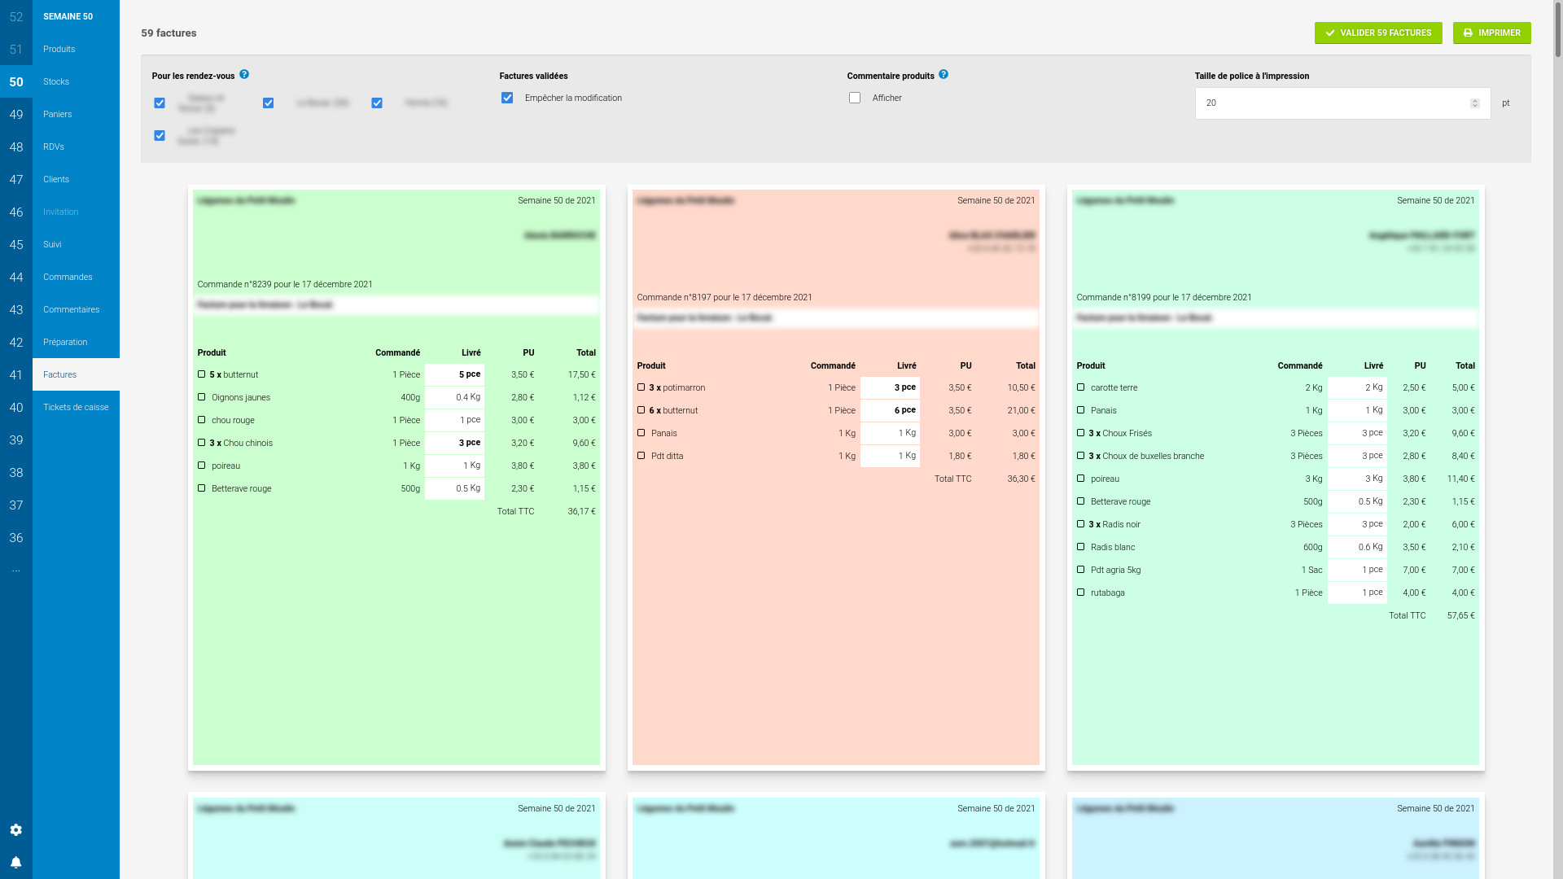
Task: Tick the butternut line checkbox in order 8239
Action: coord(202,374)
